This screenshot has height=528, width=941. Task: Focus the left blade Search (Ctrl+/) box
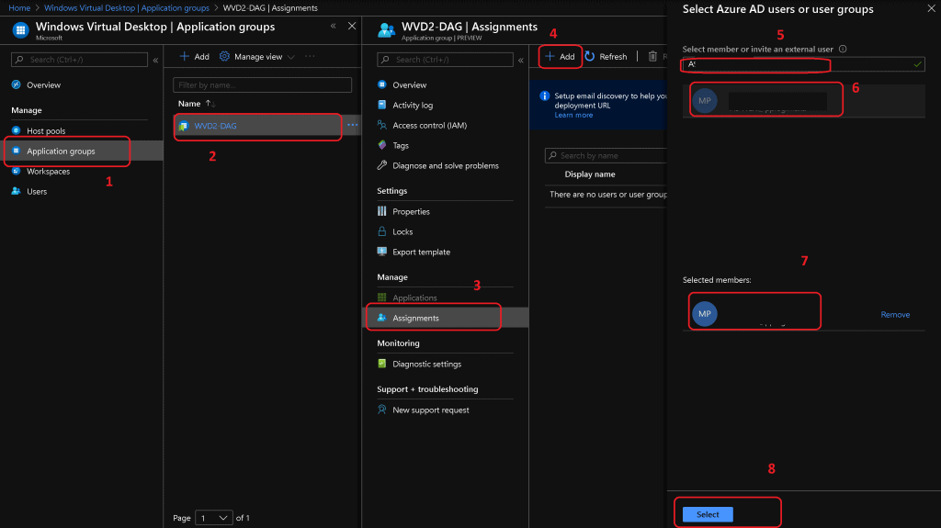point(79,60)
